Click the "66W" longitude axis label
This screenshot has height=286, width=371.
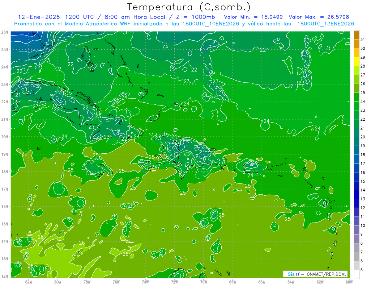(262, 282)
